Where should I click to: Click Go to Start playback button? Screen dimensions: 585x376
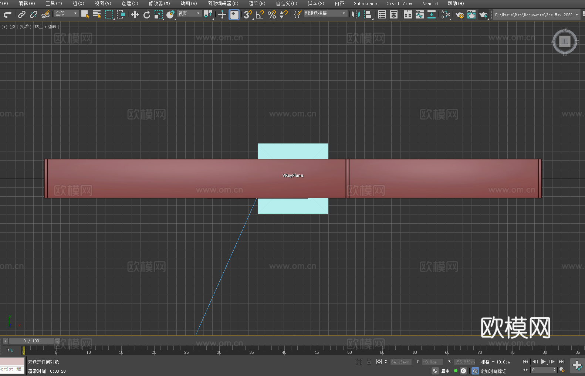point(525,362)
